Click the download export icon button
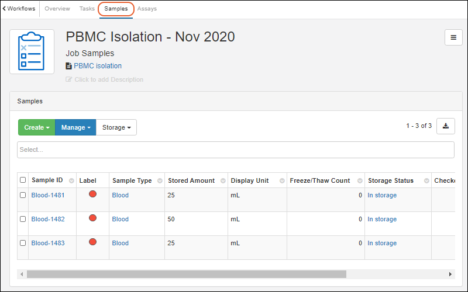Viewport: 468px width, 292px height. click(446, 126)
